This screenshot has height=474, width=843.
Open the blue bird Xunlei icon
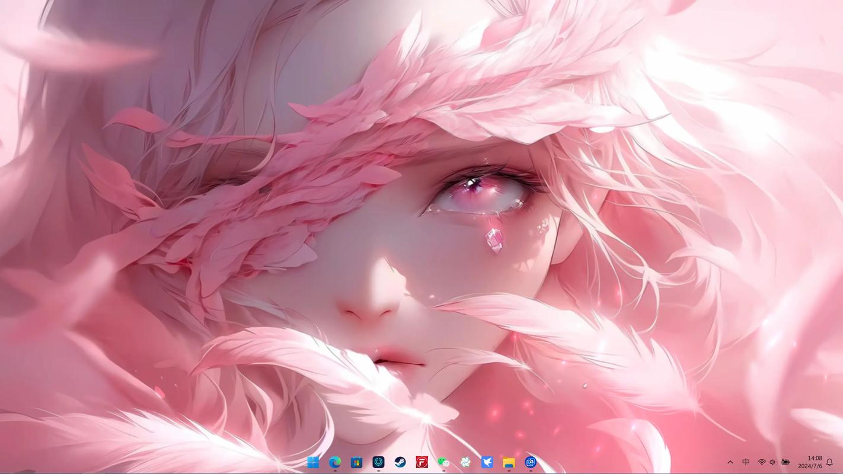tap(487, 462)
